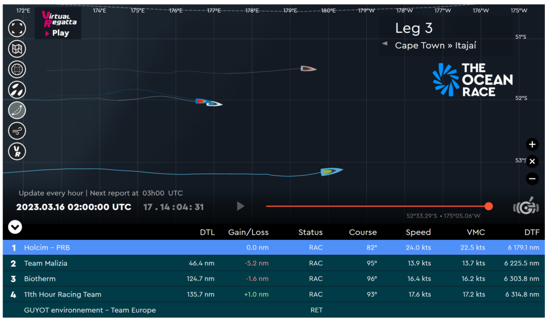
Task: Click the orange timeline slider handle
Action: point(489,206)
